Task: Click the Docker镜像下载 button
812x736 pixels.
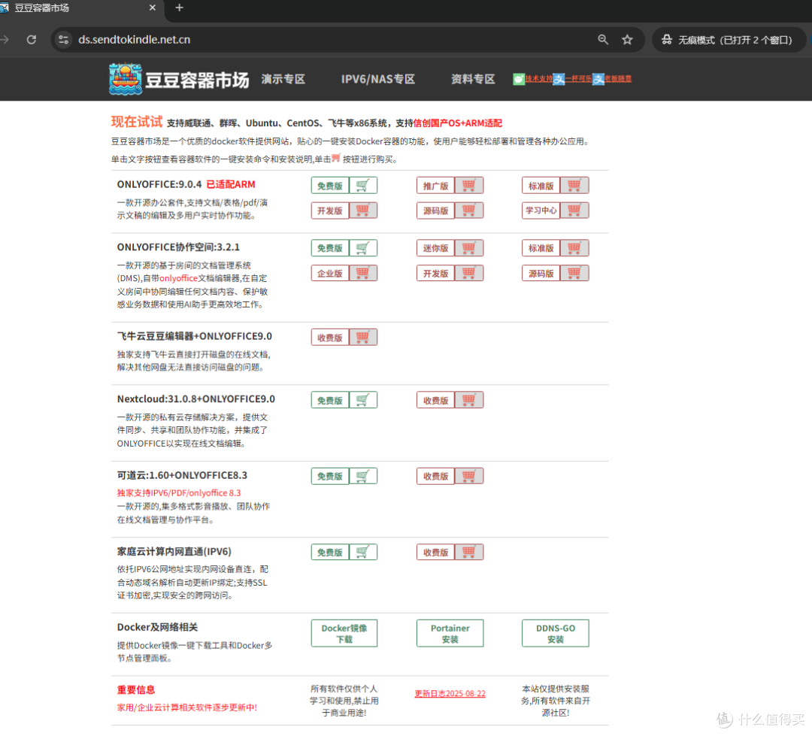Action: coord(344,634)
